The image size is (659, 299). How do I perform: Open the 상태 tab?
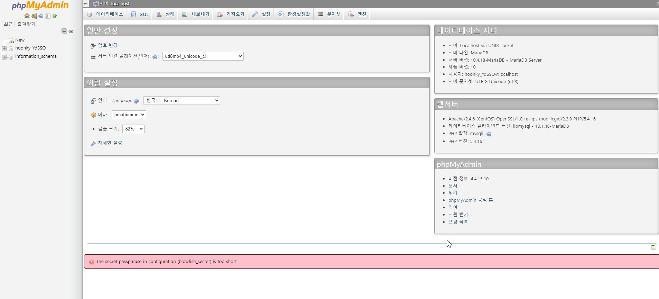[165, 14]
